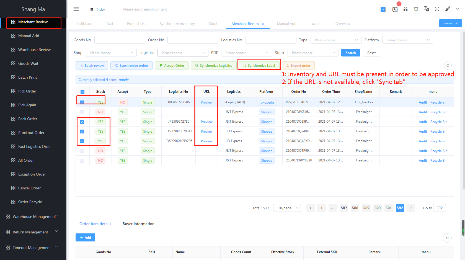Uncheck the row with logistics JP1509242780
Image resolution: width=465 pixels, height=260 pixels.
(82, 122)
